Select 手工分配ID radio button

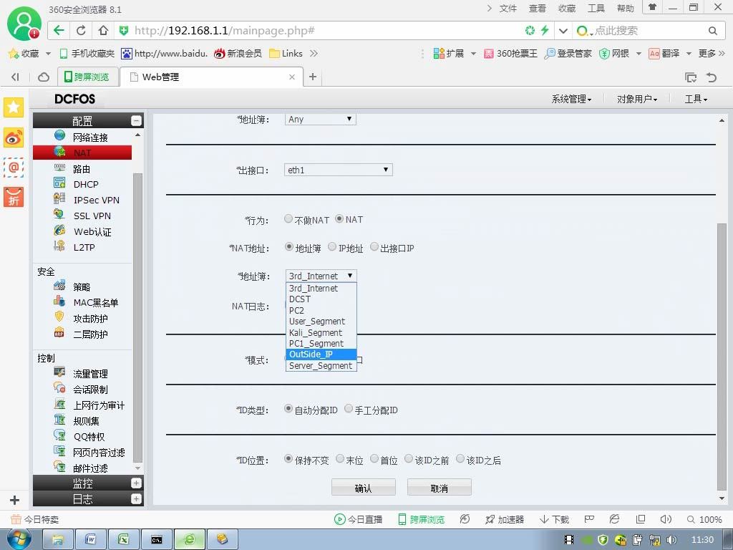click(x=349, y=408)
